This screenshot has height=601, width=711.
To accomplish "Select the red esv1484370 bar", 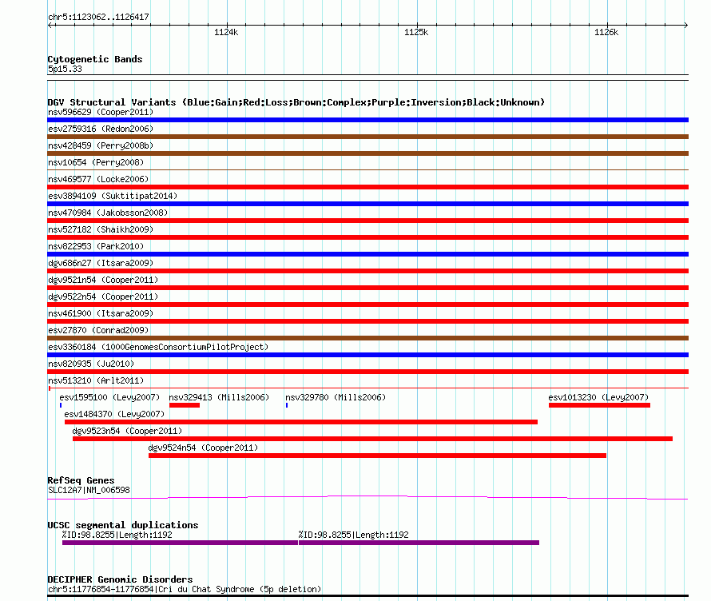I will (301, 422).
